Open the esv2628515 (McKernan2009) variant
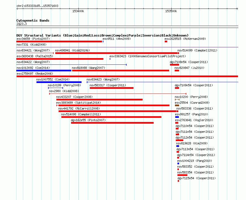Screen dimensions: 246x200 (185, 39)
